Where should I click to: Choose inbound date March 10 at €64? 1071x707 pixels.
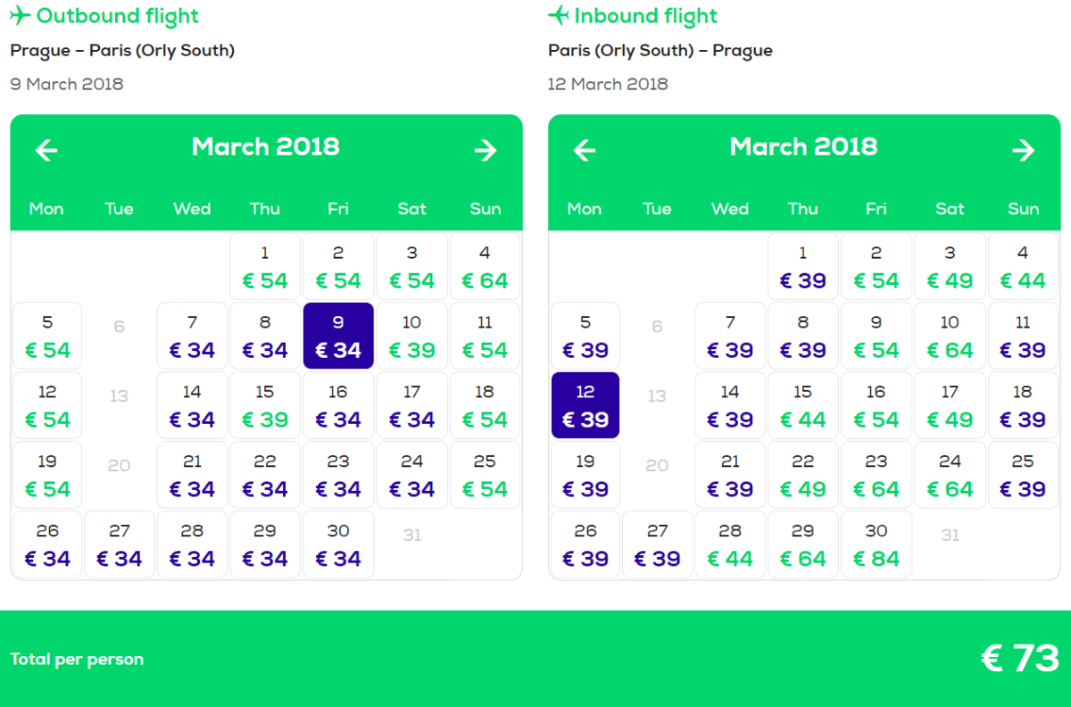click(950, 336)
